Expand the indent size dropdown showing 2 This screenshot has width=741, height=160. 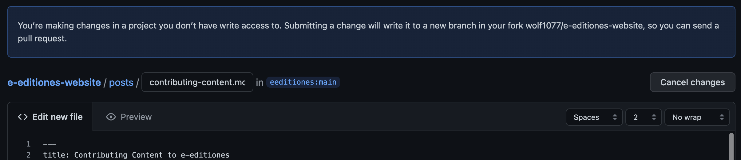pyautogui.click(x=643, y=117)
